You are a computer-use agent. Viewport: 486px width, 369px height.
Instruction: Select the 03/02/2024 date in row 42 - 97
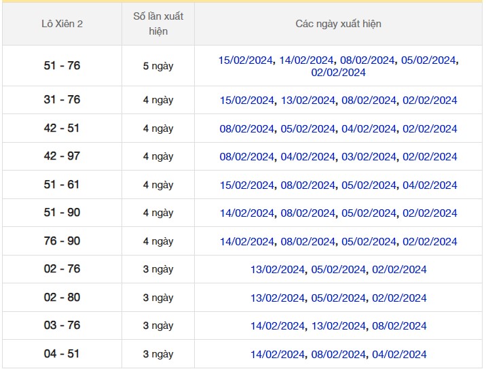[369, 157]
